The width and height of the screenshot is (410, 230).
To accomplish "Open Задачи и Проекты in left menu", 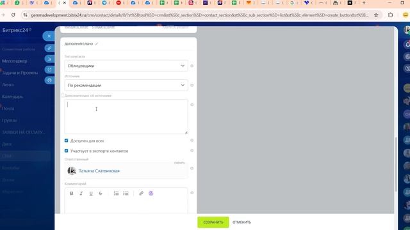I will (20, 73).
